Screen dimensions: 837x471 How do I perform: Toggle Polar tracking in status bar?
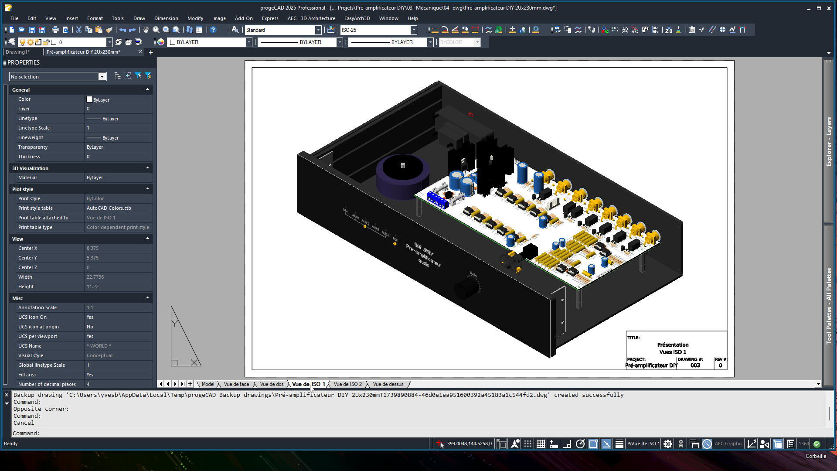click(580, 444)
